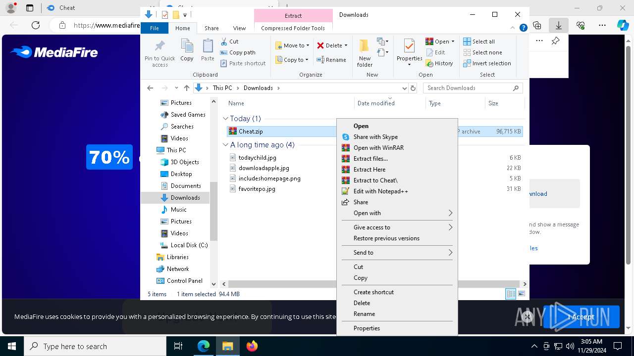634x356 pixels.
Task: Open Firefox from the taskbar
Action: 252,346
